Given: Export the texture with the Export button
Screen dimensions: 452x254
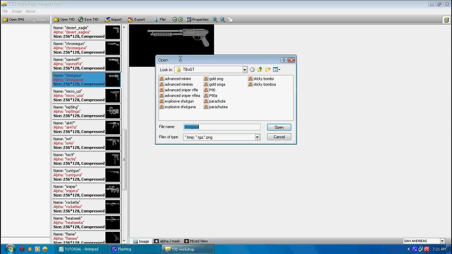Looking at the screenshot, I should [x=136, y=19].
